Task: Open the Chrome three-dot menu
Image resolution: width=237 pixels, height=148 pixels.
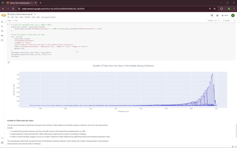Action: [234, 9]
